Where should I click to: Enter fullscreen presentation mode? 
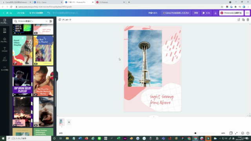point(236,133)
